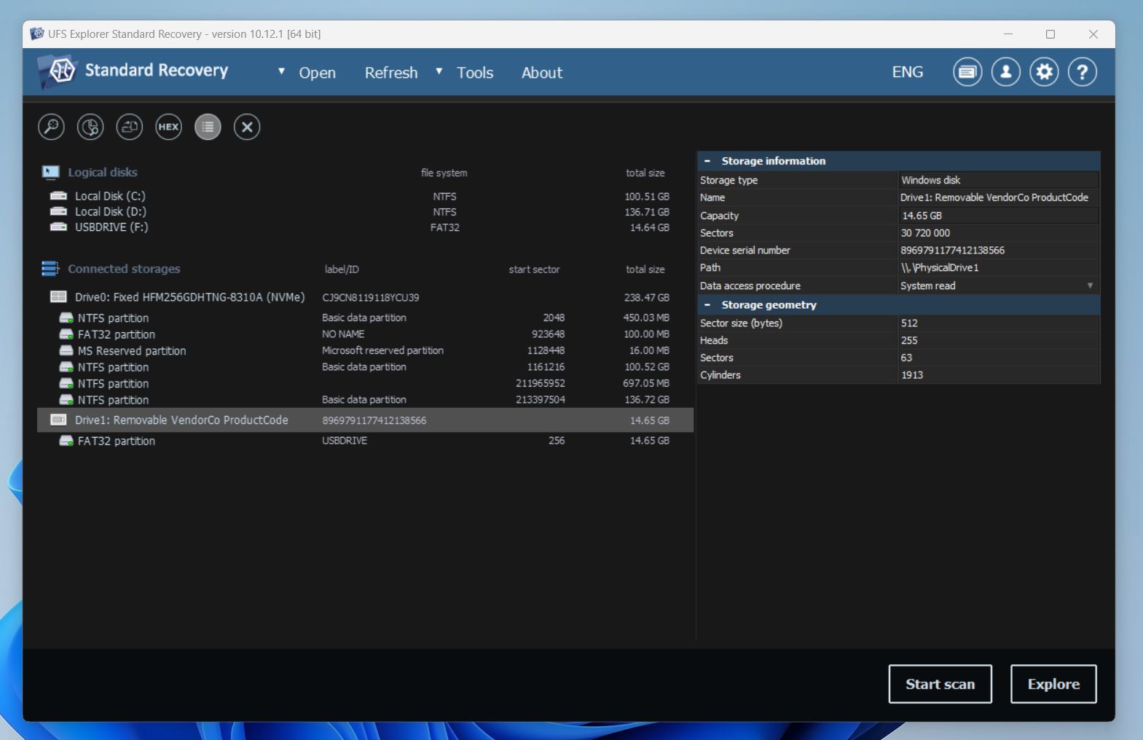Select NTFS partition sized 697.05 MB
1143x740 pixels.
(365, 383)
